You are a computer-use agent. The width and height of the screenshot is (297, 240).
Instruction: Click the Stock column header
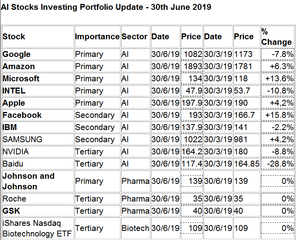pos(14,37)
